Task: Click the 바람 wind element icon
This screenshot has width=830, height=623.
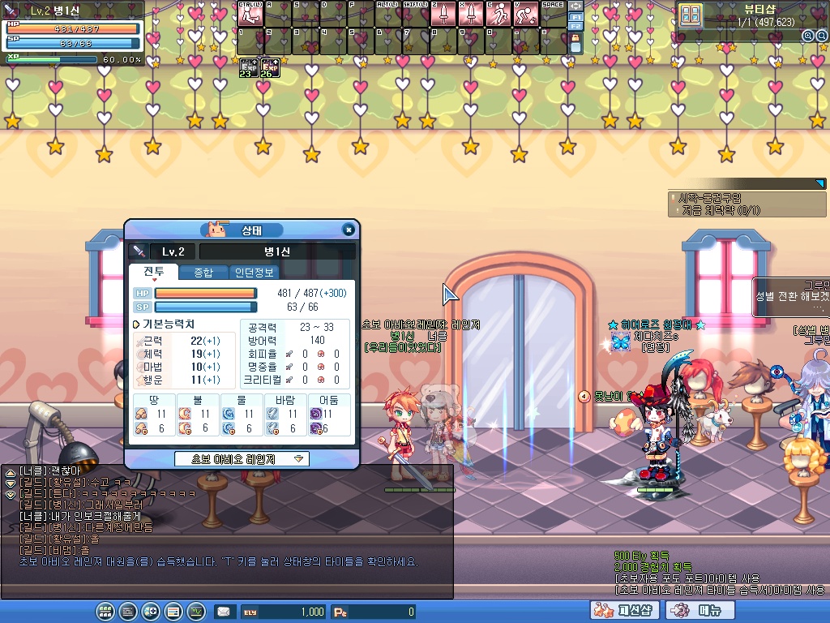Action: pos(272,414)
